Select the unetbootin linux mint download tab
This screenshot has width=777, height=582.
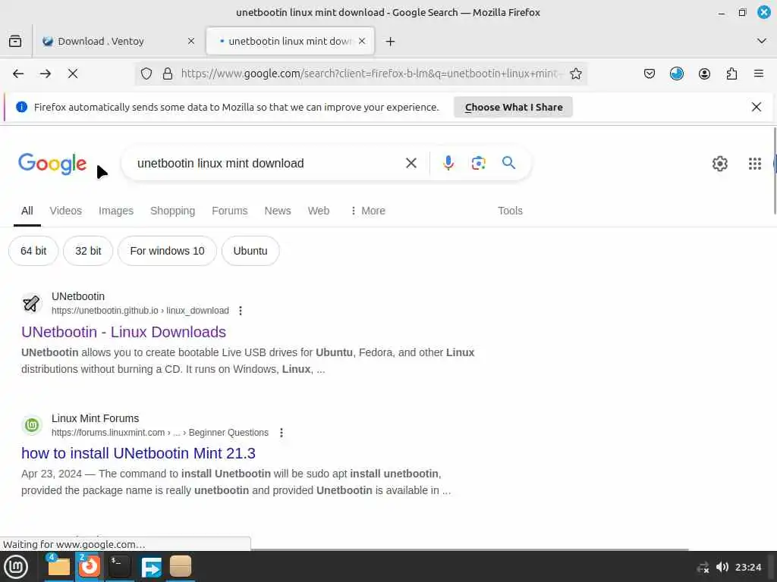pos(289,41)
